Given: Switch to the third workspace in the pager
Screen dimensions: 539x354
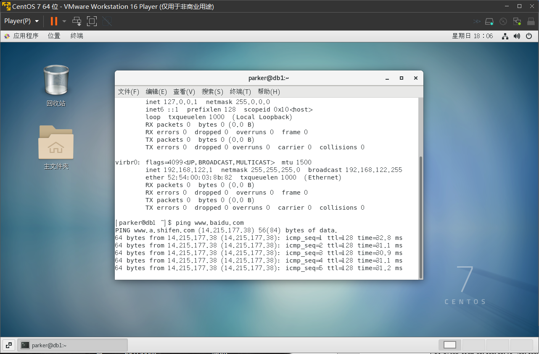Looking at the screenshot, I should tap(498, 345).
